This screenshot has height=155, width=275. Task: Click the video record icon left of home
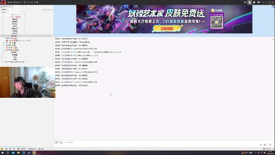245,2
